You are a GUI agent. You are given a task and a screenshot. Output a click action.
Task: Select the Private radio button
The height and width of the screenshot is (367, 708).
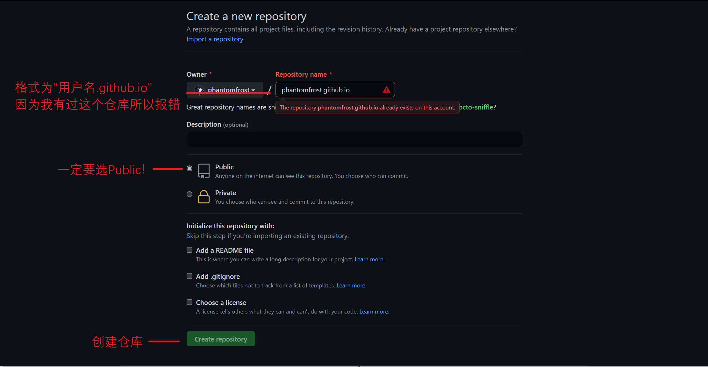point(190,194)
